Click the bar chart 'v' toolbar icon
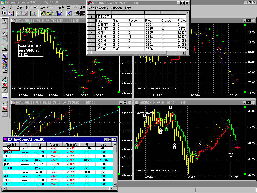 25,13
